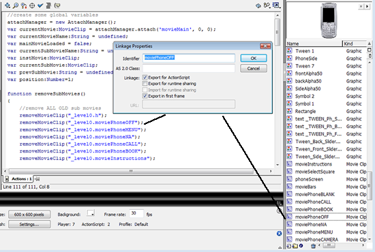Click the narrow library view icon

(370, 56)
